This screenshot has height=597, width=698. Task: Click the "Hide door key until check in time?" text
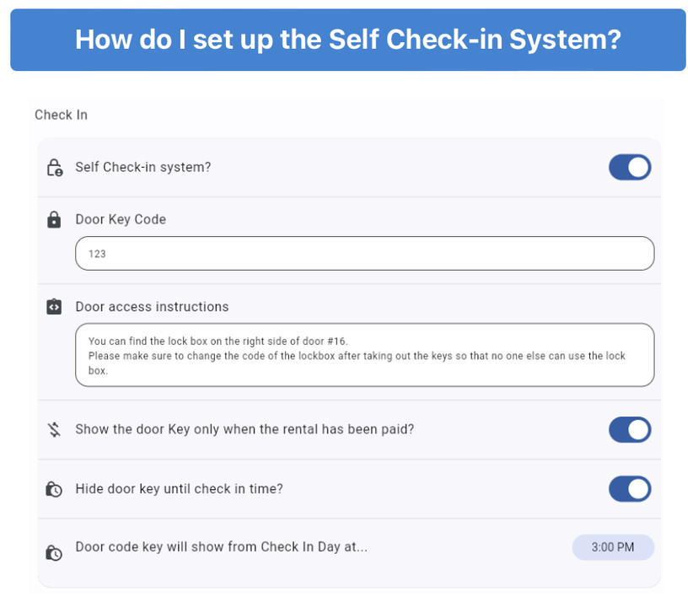click(179, 488)
